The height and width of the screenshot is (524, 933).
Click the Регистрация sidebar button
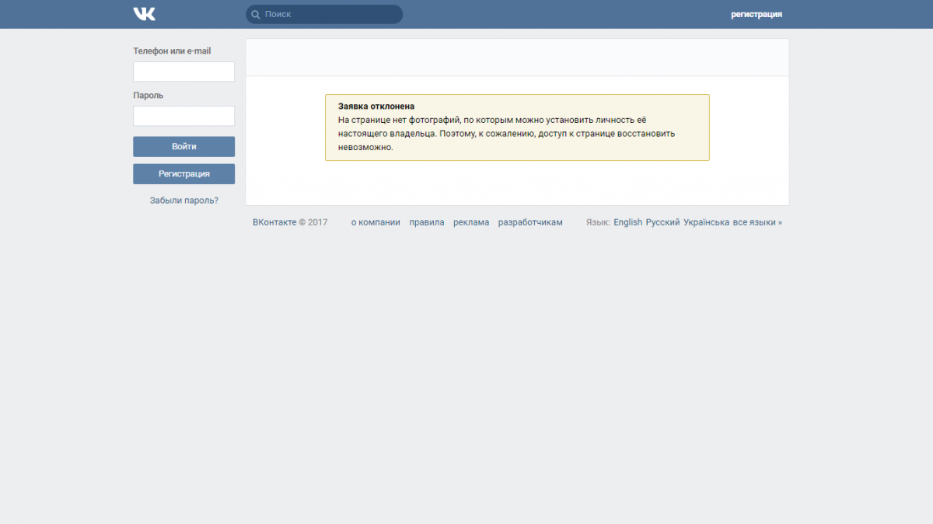click(x=183, y=174)
